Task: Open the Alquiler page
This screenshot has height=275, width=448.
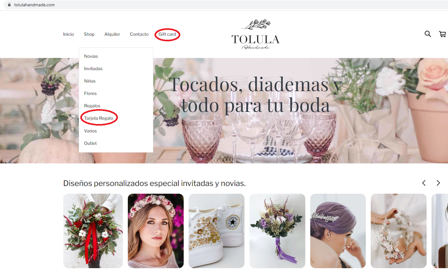Action: coord(112,34)
